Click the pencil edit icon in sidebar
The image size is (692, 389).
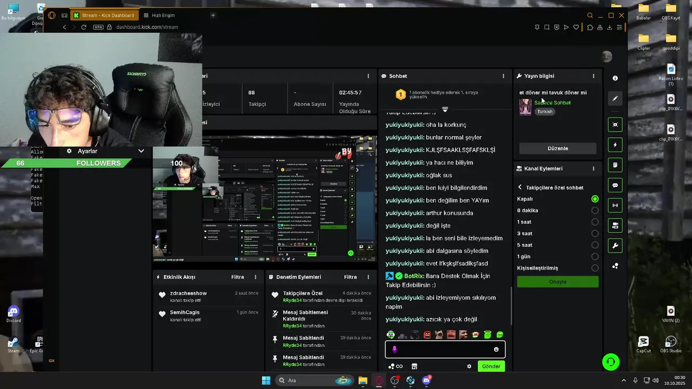click(x=615, y=99)
